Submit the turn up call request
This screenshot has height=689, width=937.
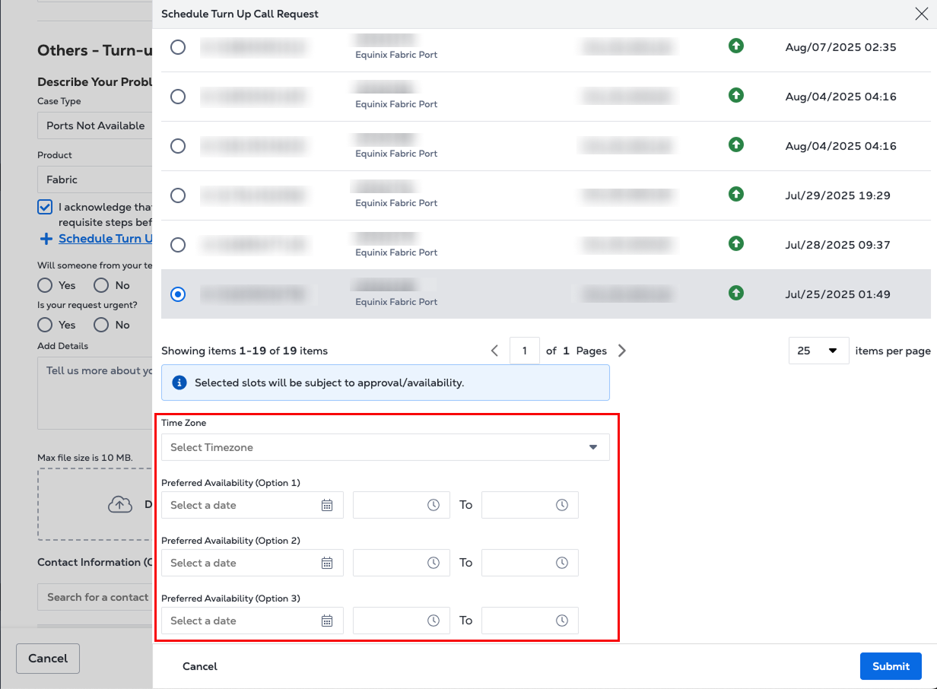890,666
